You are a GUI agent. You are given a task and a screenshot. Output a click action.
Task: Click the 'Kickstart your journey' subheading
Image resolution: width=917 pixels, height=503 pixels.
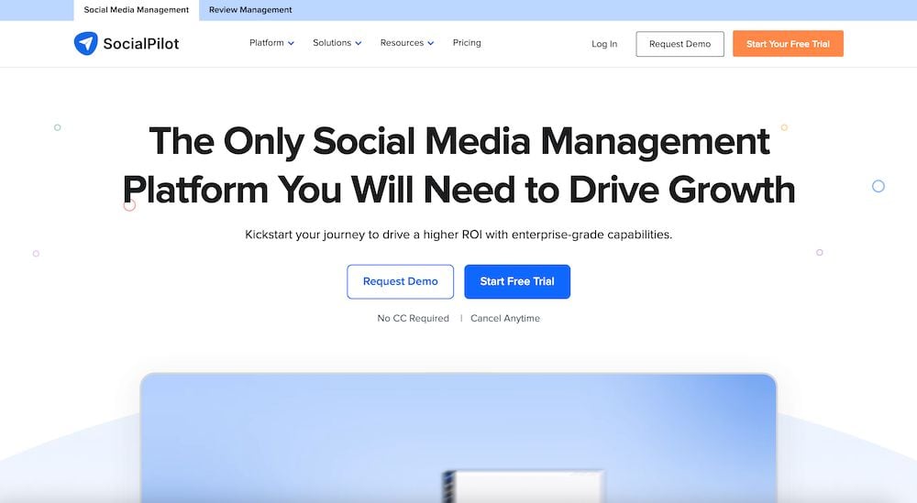pos(458,235)
